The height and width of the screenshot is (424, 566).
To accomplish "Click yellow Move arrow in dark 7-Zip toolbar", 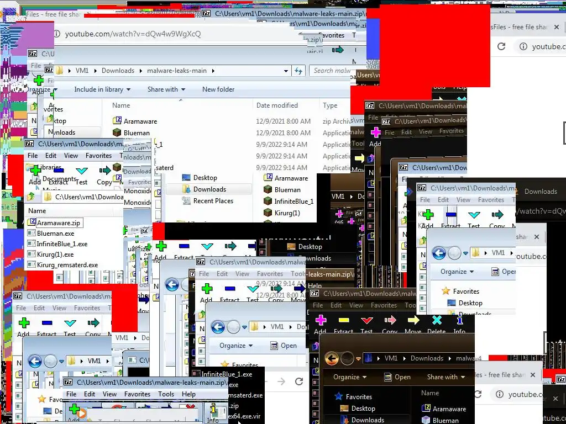I will pos(413,320).
